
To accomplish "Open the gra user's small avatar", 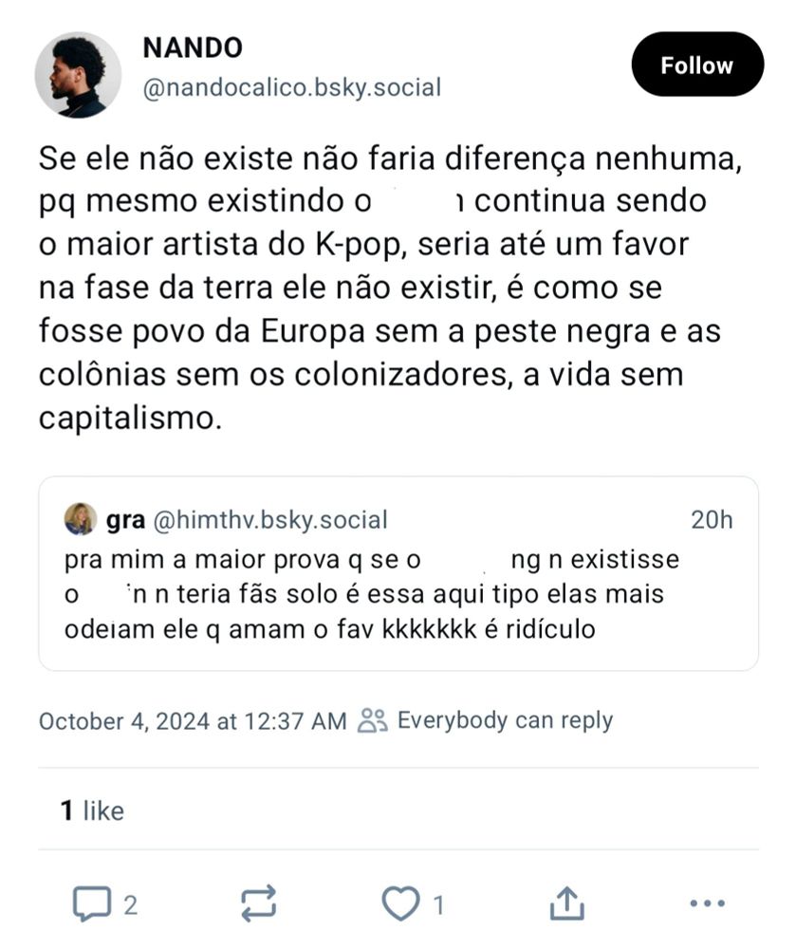I will (81, 520).
